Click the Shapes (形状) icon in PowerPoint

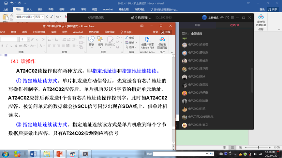click(x=91, y=41)
